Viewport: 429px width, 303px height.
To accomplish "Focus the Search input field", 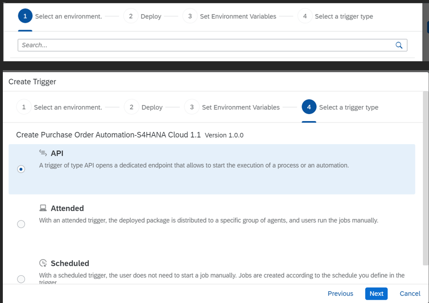I will [x=212, y=45].
